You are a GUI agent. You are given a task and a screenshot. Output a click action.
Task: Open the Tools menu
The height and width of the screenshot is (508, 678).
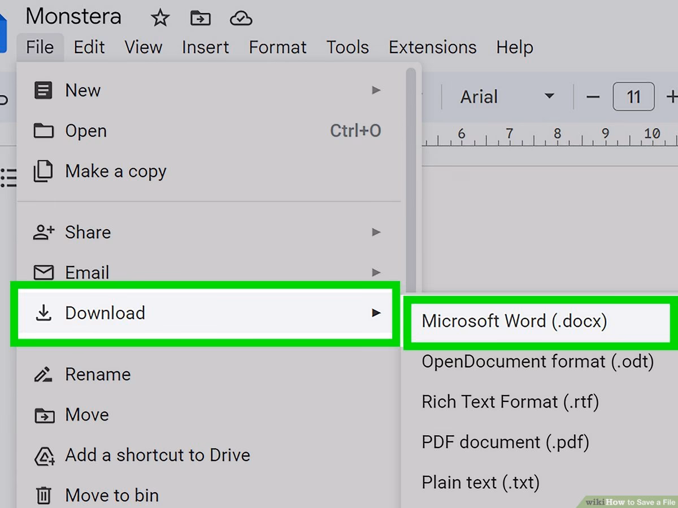pos(347,47)
